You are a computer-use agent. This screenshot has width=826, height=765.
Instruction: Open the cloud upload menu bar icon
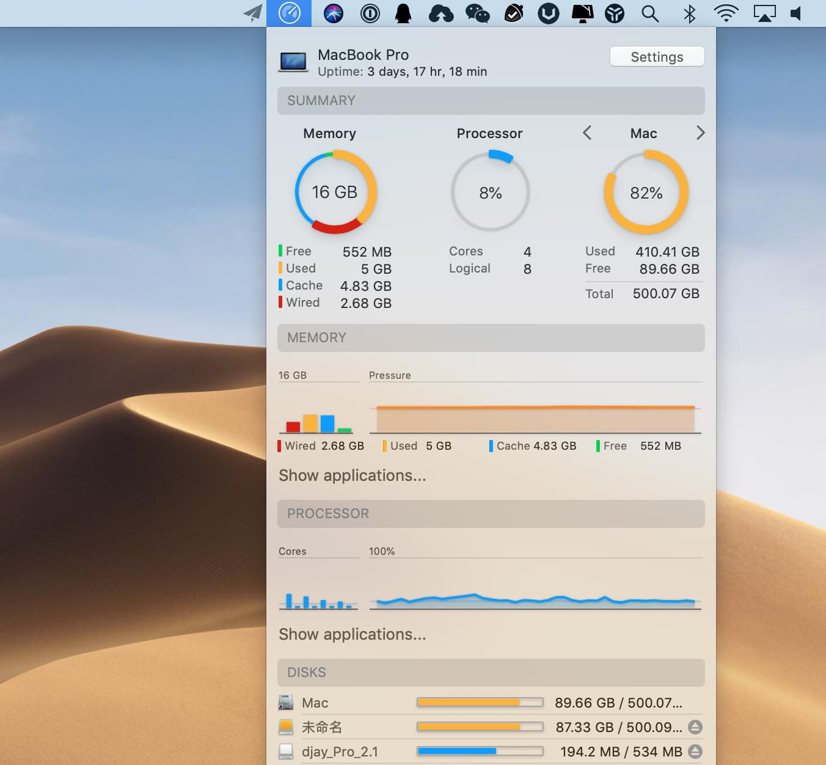[441, 13]
